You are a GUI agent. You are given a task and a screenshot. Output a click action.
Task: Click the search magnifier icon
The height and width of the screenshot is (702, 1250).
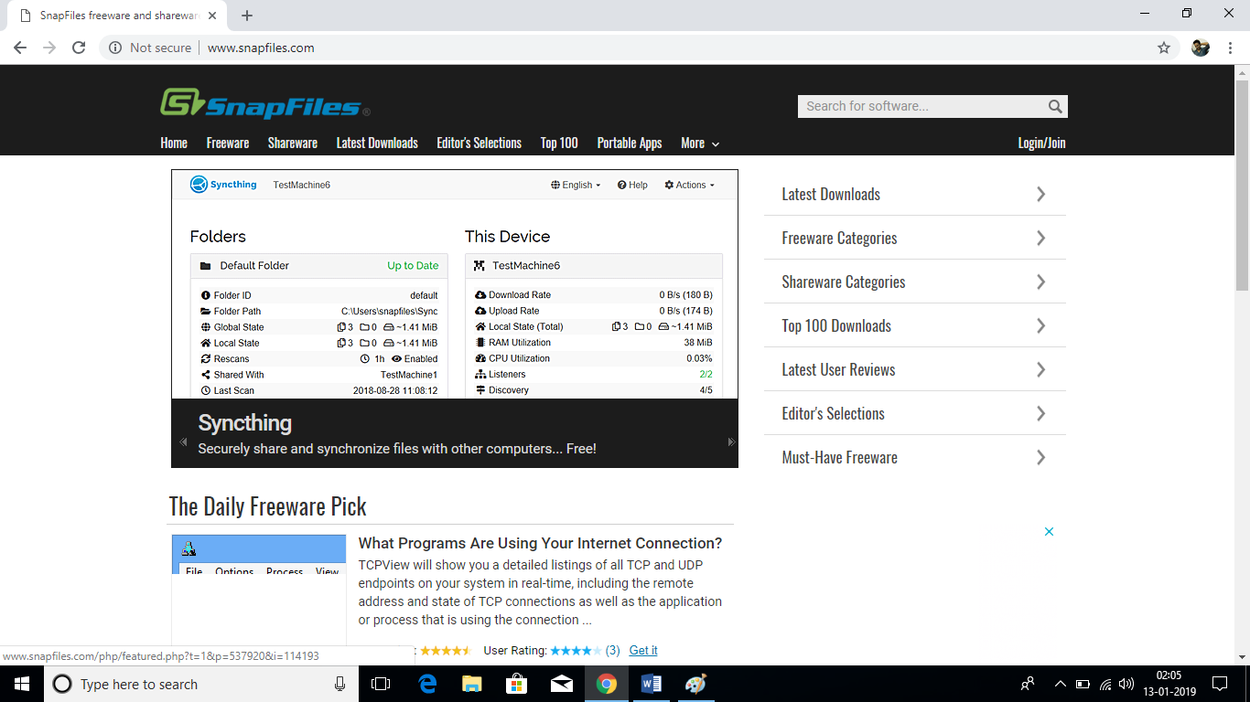coord(1055,106)
